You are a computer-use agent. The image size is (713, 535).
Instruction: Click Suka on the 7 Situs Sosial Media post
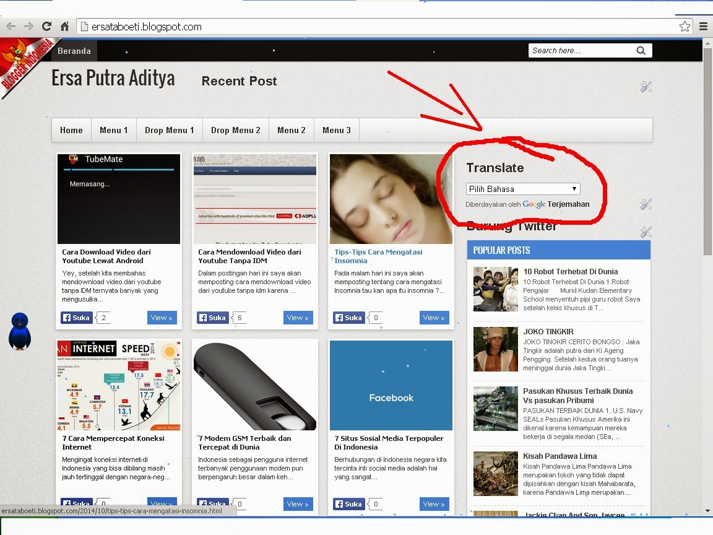tap(349, 504)
